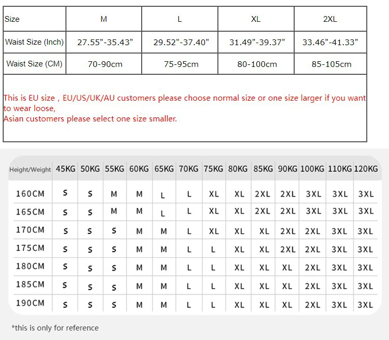Click the "this is only for reference" note
Image resolution: width=389 pixels, height=340 pixels.
coord(55,328)
